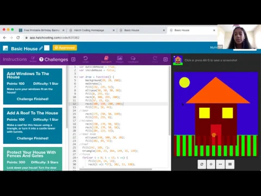Screen dimensions: 261x196
Task: Close the Free Printable Birthday Banner tab
Action: pyautogui.click(x=64, y=30)
